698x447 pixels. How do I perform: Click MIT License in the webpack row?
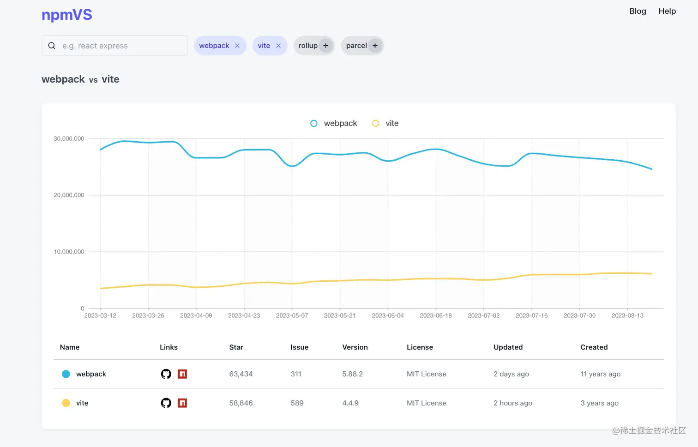click(427, 374)
